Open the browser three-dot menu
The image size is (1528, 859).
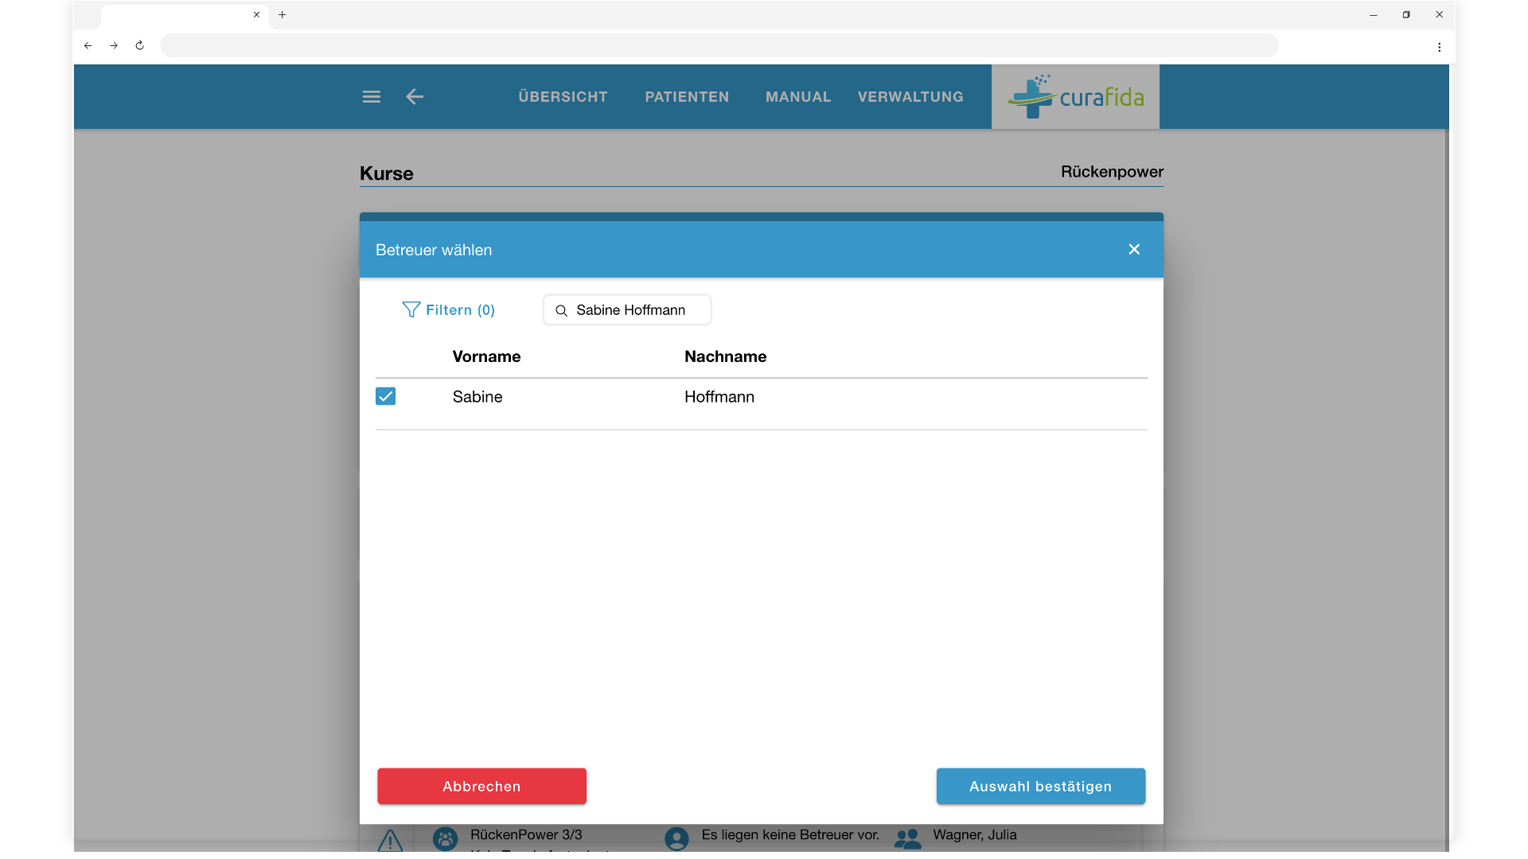(1439, 47)
